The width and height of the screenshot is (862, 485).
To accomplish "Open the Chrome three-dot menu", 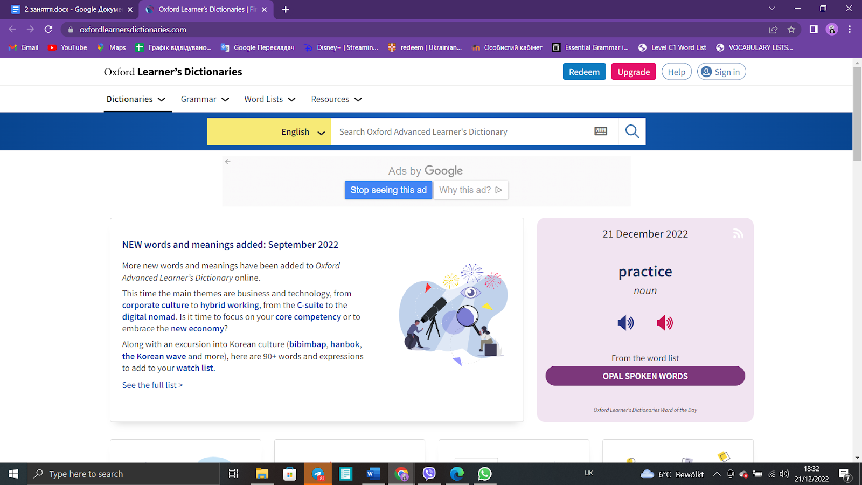I will click(850, 30).
